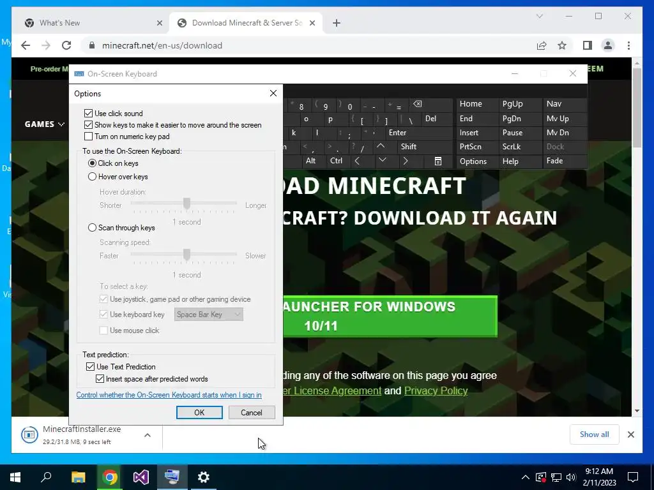
Task: Open the Space Bar Key dropdown
Action: pyautogui.click(x=209, y=315)
